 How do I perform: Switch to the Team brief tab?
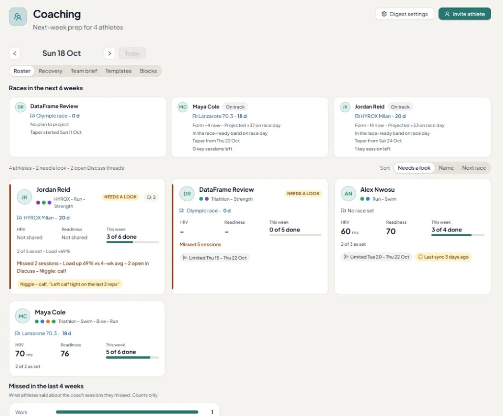[x=84, y=71]
